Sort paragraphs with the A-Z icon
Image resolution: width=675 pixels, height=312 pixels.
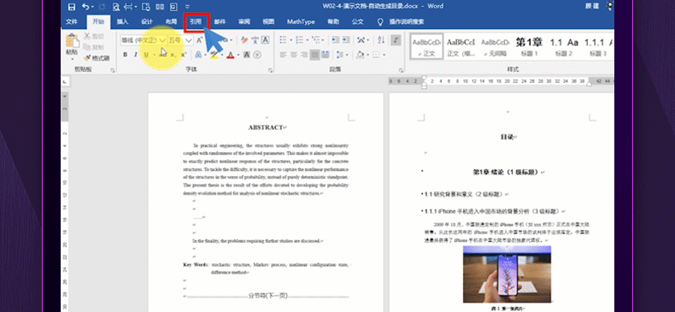tap(381, 40)
